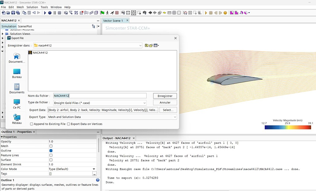Click the green flag Initialize Solution icon
Image resolution: width=316 pixels, height=191 pixels.
(x=102, y=13)
